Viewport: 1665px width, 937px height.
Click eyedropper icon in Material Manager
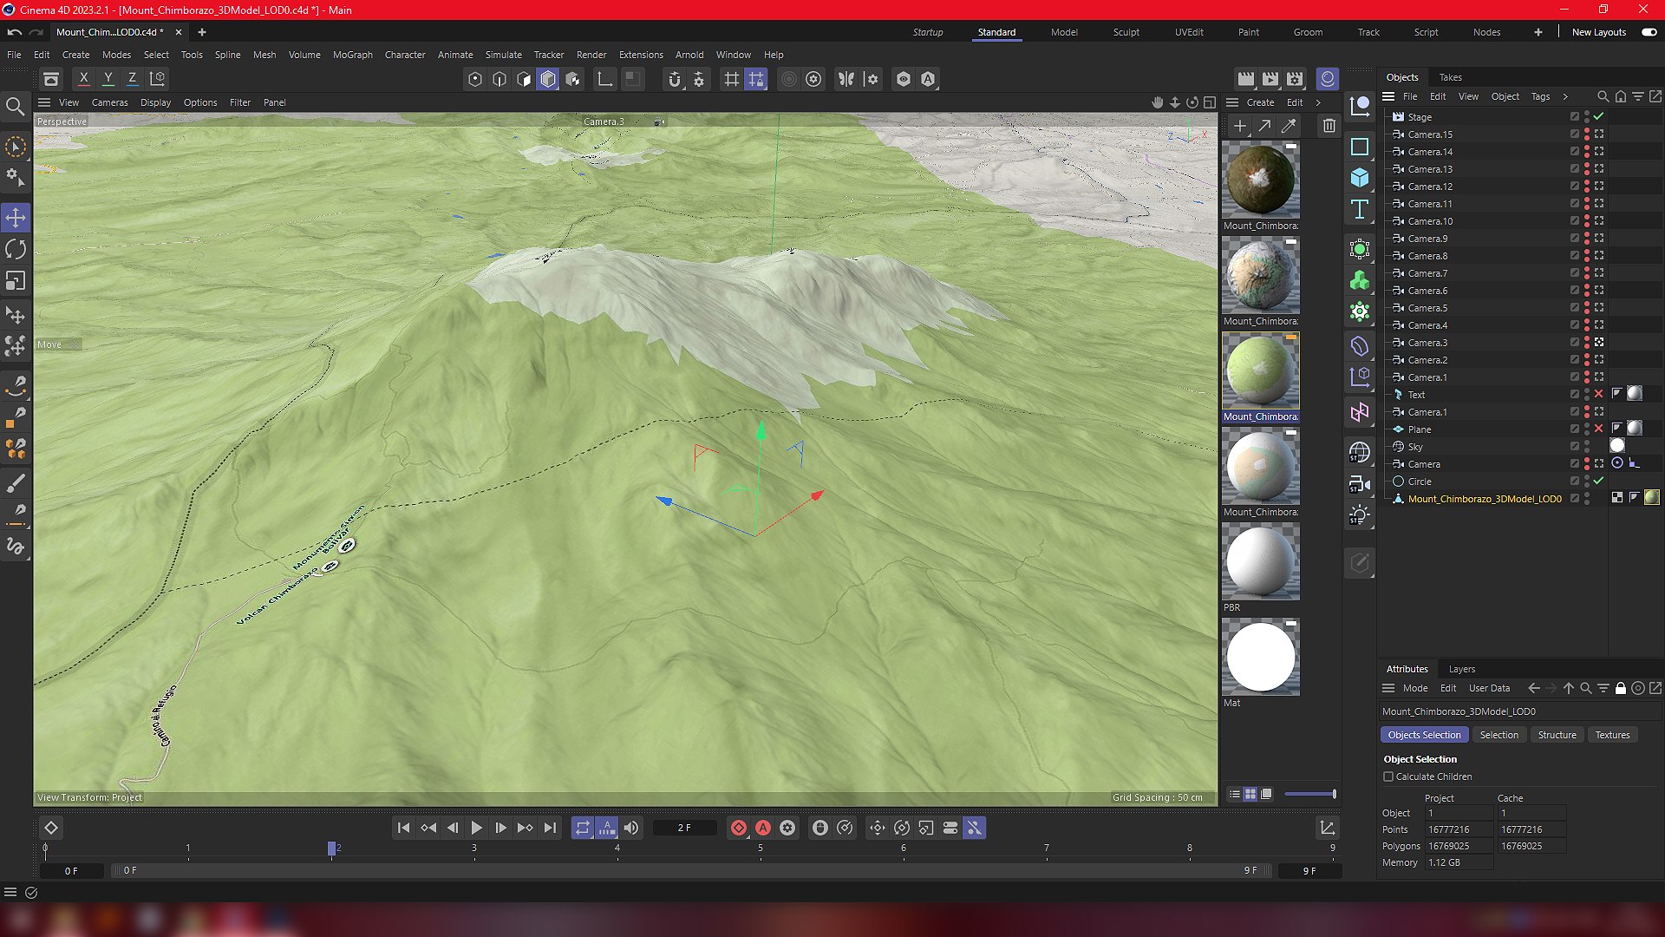point(1289,127)
